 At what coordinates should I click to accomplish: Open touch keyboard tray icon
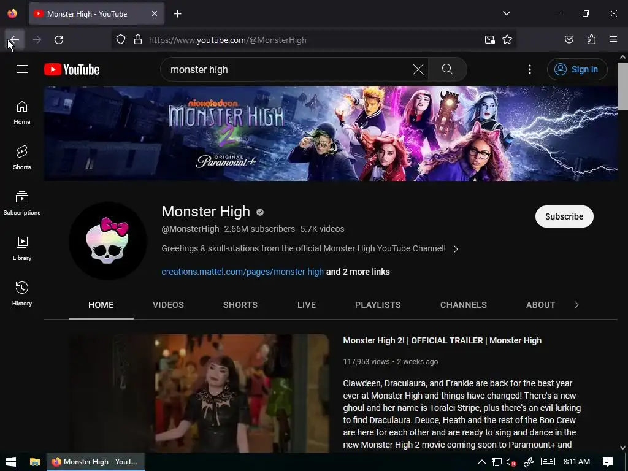[x=548, y=462]
